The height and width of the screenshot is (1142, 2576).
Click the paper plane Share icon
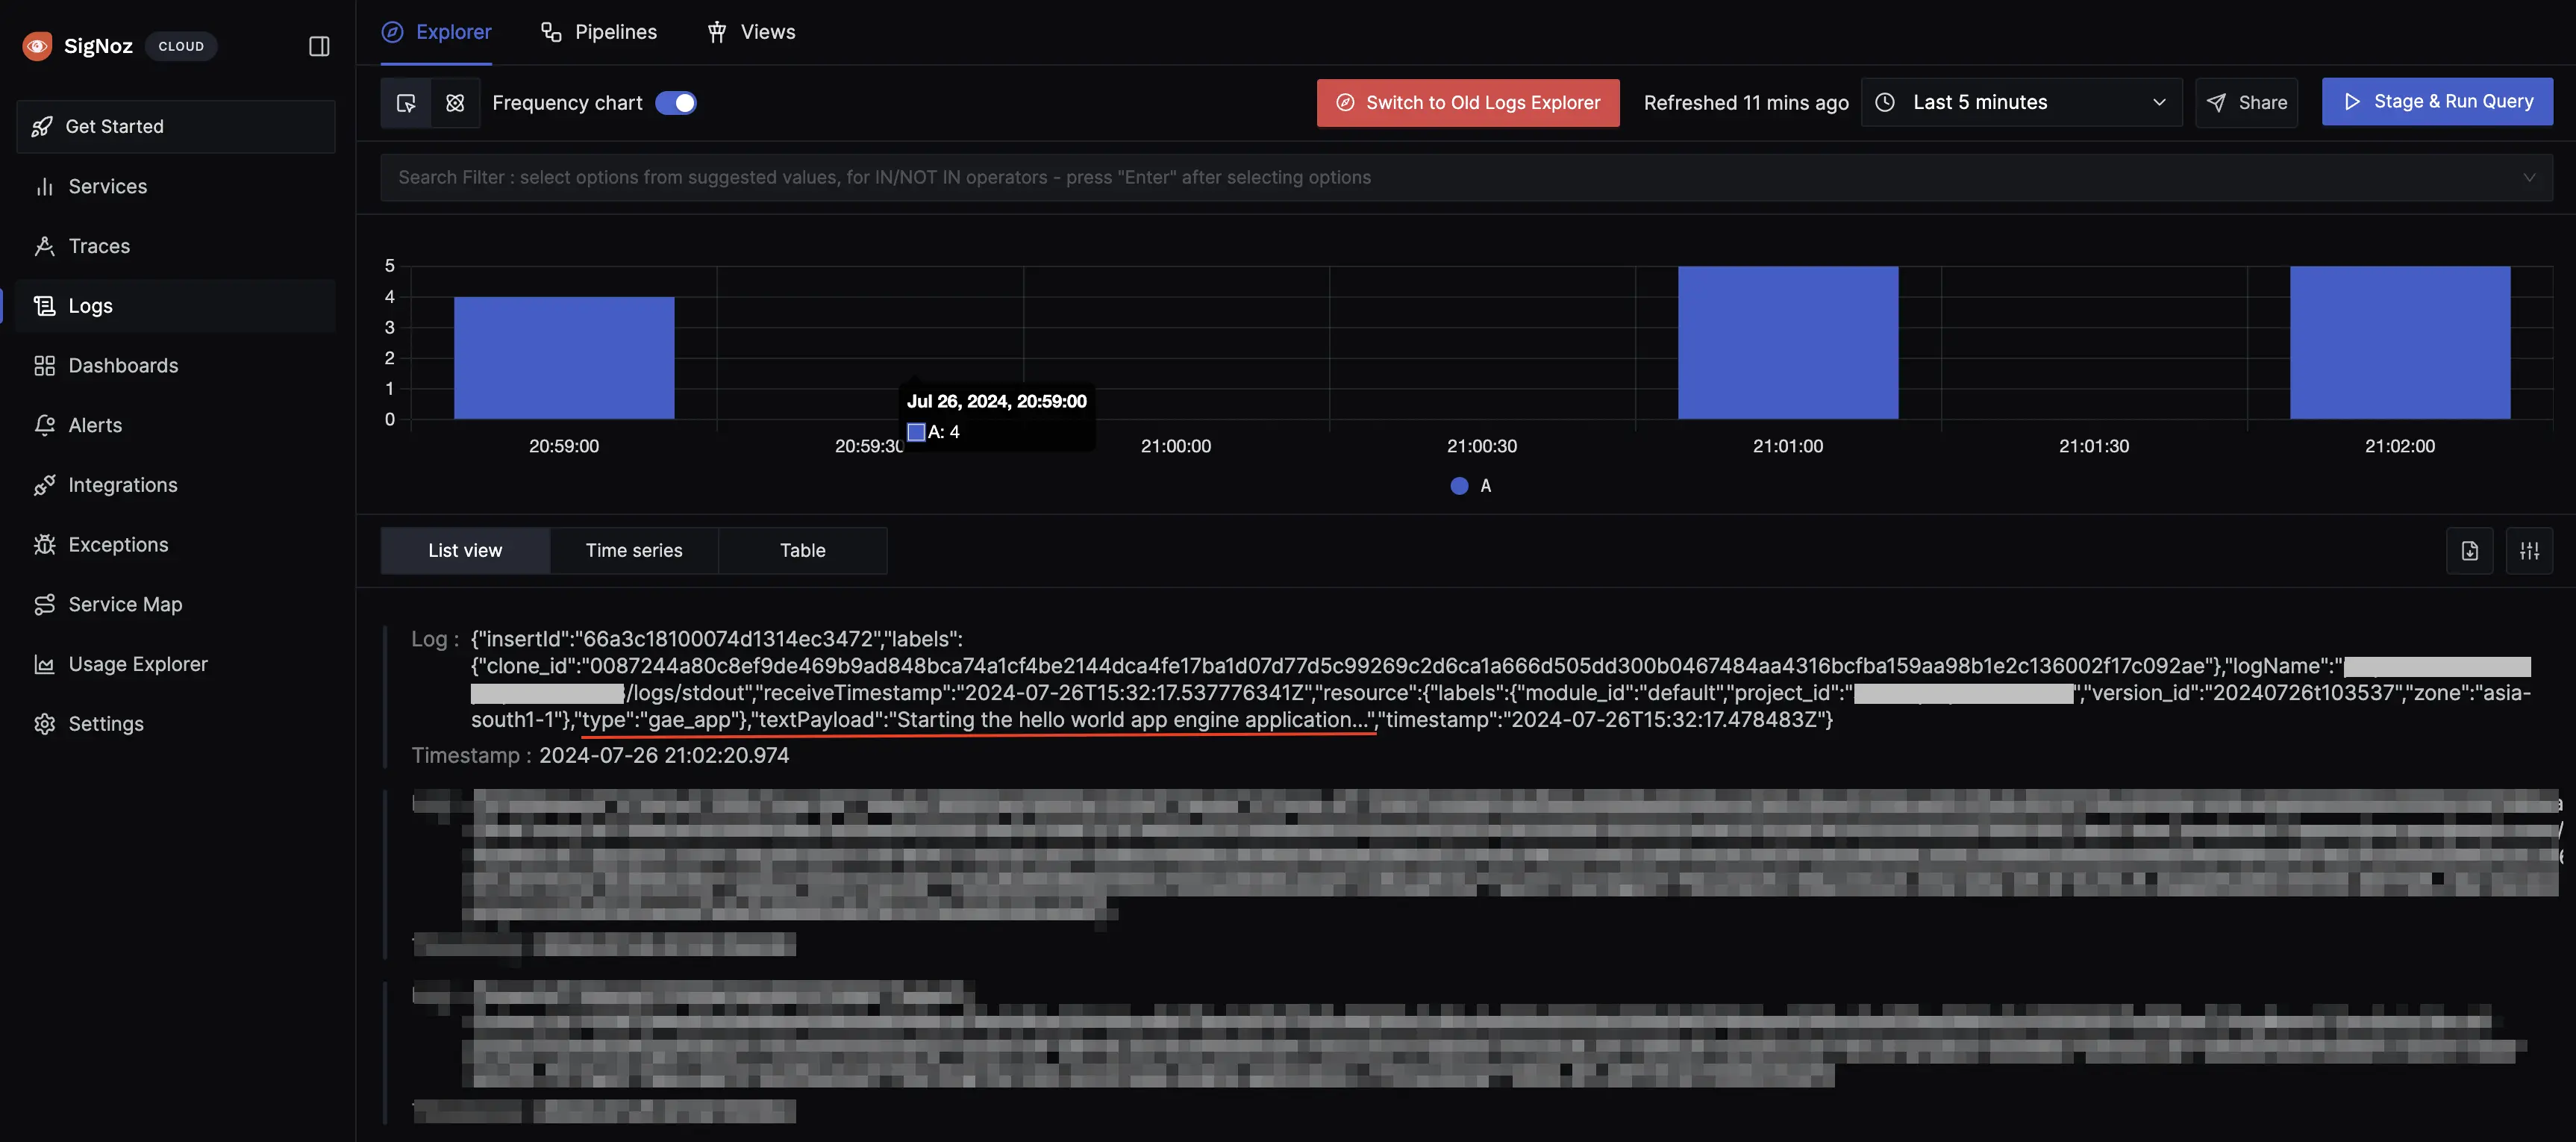pyautogui.click(x=2217, y=103)
